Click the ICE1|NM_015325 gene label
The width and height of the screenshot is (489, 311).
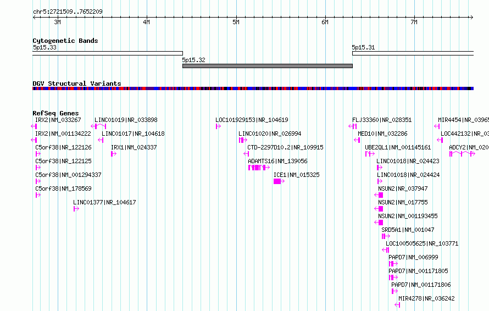pos(297,175)
